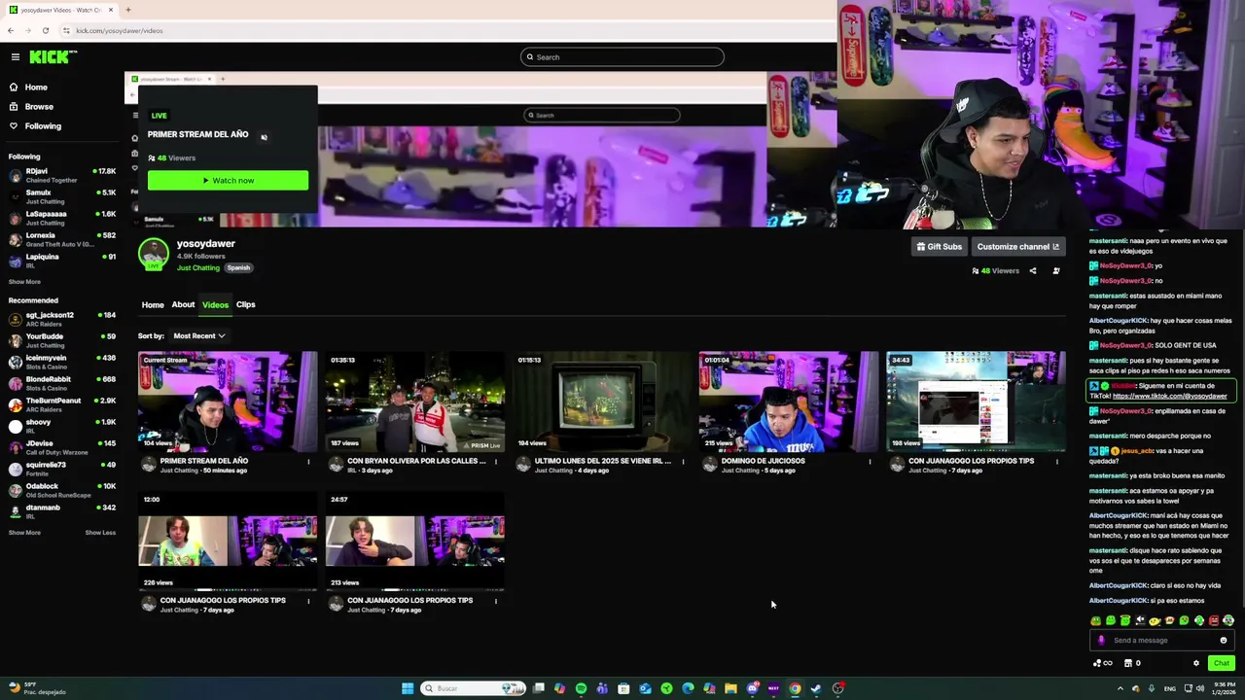Image resolution: width=1245 pixels, height=700 pixels.
Task: Open the Most Recent sort dropdown
Action: point(198,336)
